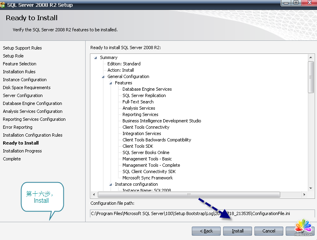The height and width of the screenshot is (240, 317).
Task: Click vertical scrollbar up arrow
Action: pyautogui.click(x=311, y=58)
